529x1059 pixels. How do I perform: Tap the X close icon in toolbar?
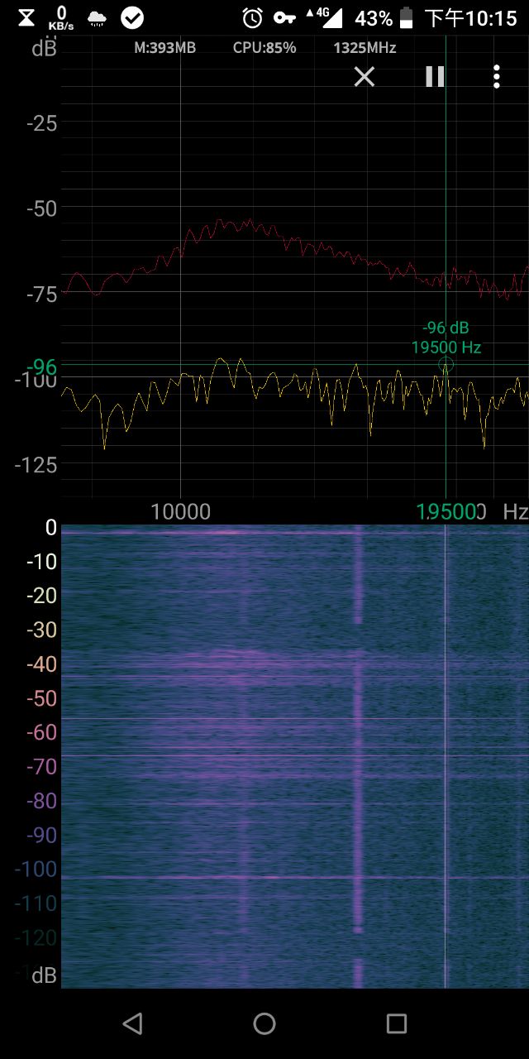click(x=365, y=77)
